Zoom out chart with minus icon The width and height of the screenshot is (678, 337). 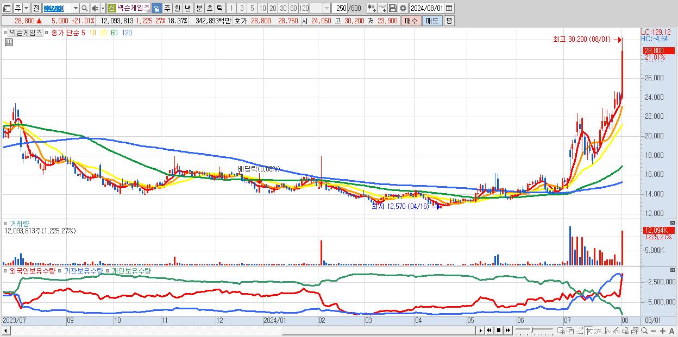click(x=654, y=331)
